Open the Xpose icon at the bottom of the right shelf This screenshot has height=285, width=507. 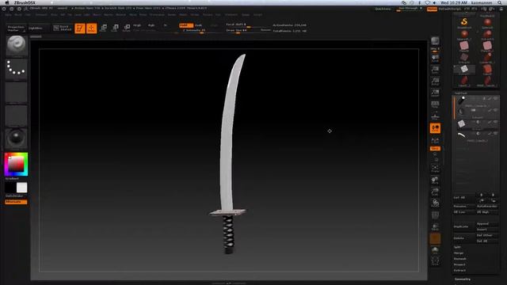(x=435, y=261)
